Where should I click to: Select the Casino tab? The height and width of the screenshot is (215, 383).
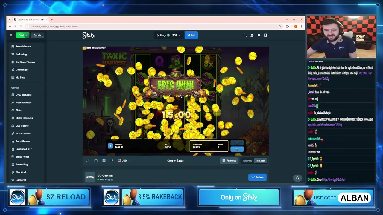(22, 35)
